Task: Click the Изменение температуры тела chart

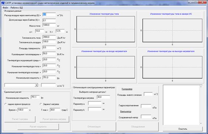Action: pos(106,29)
